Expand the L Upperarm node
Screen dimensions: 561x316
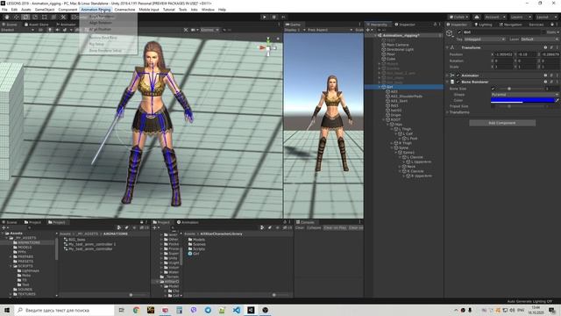[x=404, y=162]
